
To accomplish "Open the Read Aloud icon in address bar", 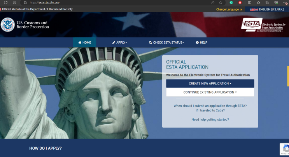I will click(x=213, y=3).
